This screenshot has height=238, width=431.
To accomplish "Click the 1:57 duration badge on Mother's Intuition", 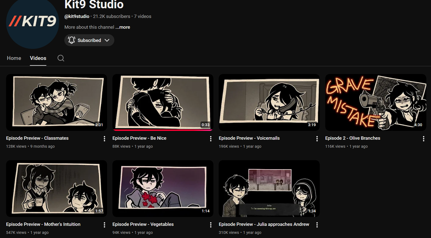I will pos(99,211).
